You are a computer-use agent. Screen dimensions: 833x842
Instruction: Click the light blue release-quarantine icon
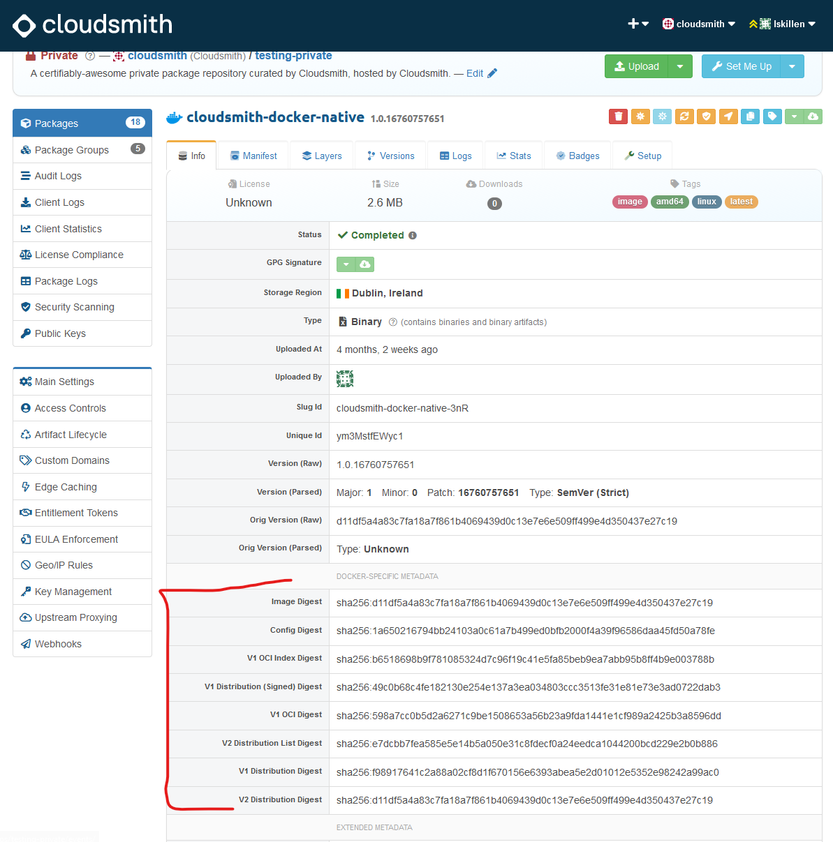click(x=663, y=116)
